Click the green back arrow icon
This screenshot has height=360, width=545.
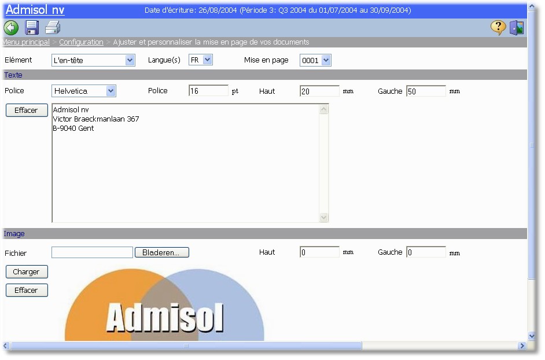click(x=11, y=27)
